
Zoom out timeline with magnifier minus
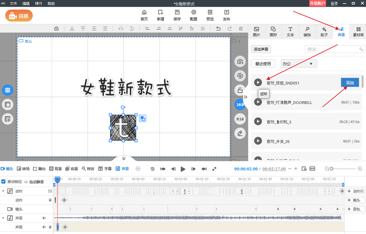327,169
